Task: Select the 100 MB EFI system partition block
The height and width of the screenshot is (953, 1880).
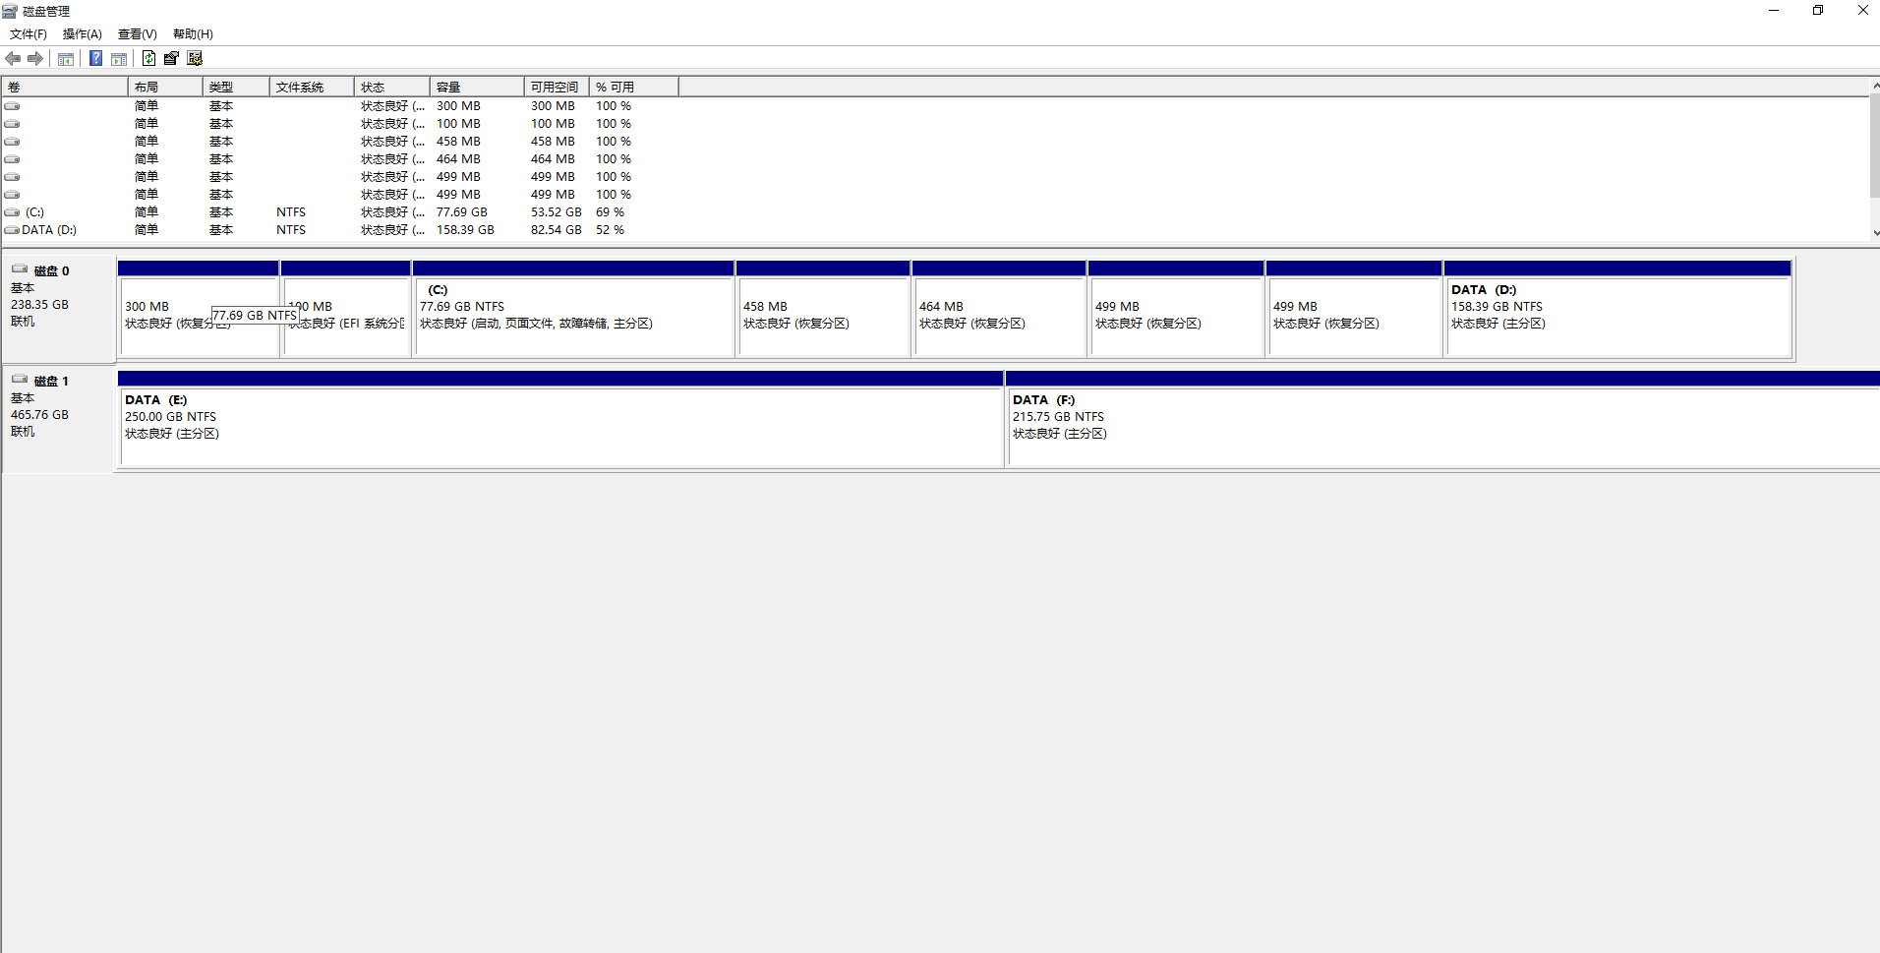Action: point(346,317)
